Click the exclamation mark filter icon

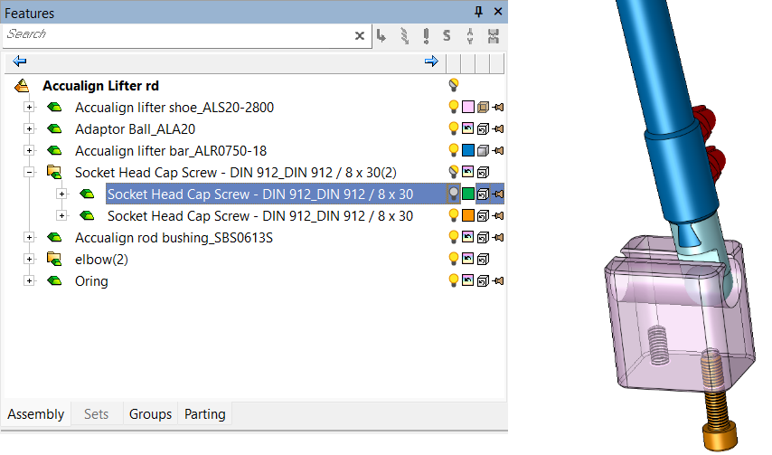[x=425, y=36]
